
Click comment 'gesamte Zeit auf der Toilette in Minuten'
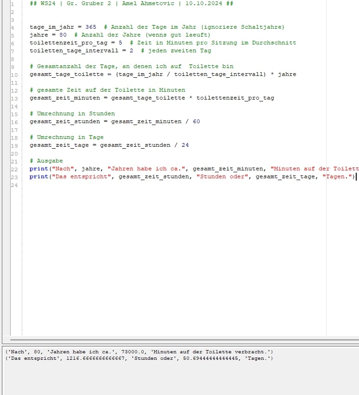(107, 90)
